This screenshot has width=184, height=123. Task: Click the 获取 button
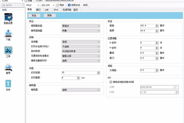point(50,16)
